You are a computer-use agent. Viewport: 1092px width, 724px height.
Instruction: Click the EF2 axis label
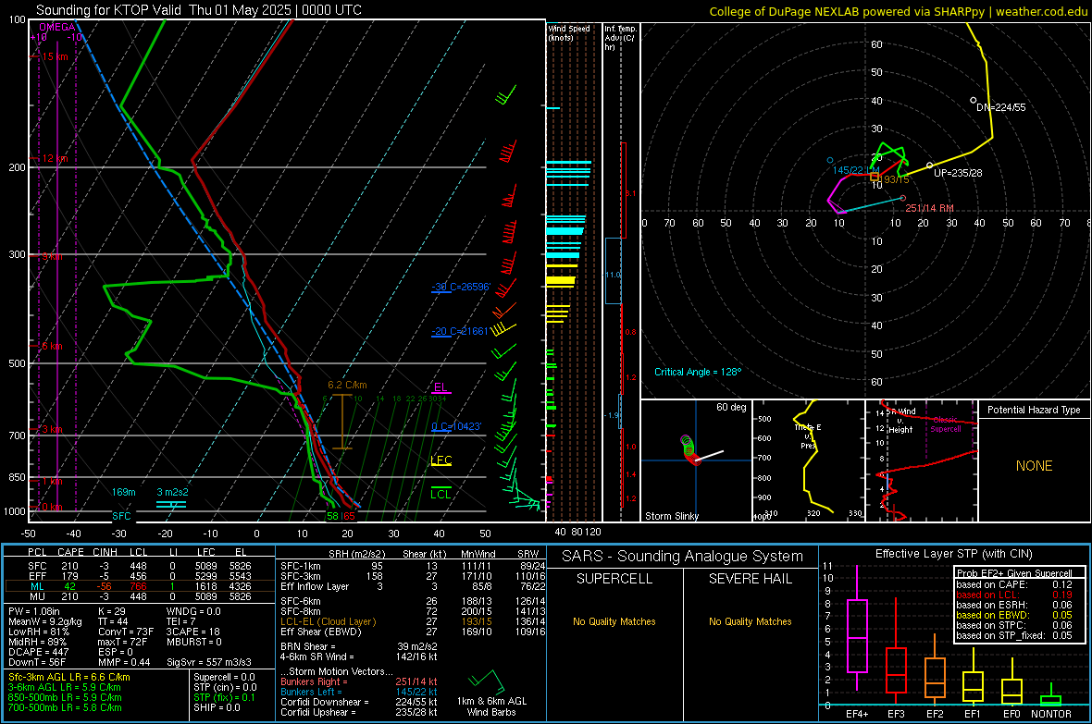click(935, 714)
